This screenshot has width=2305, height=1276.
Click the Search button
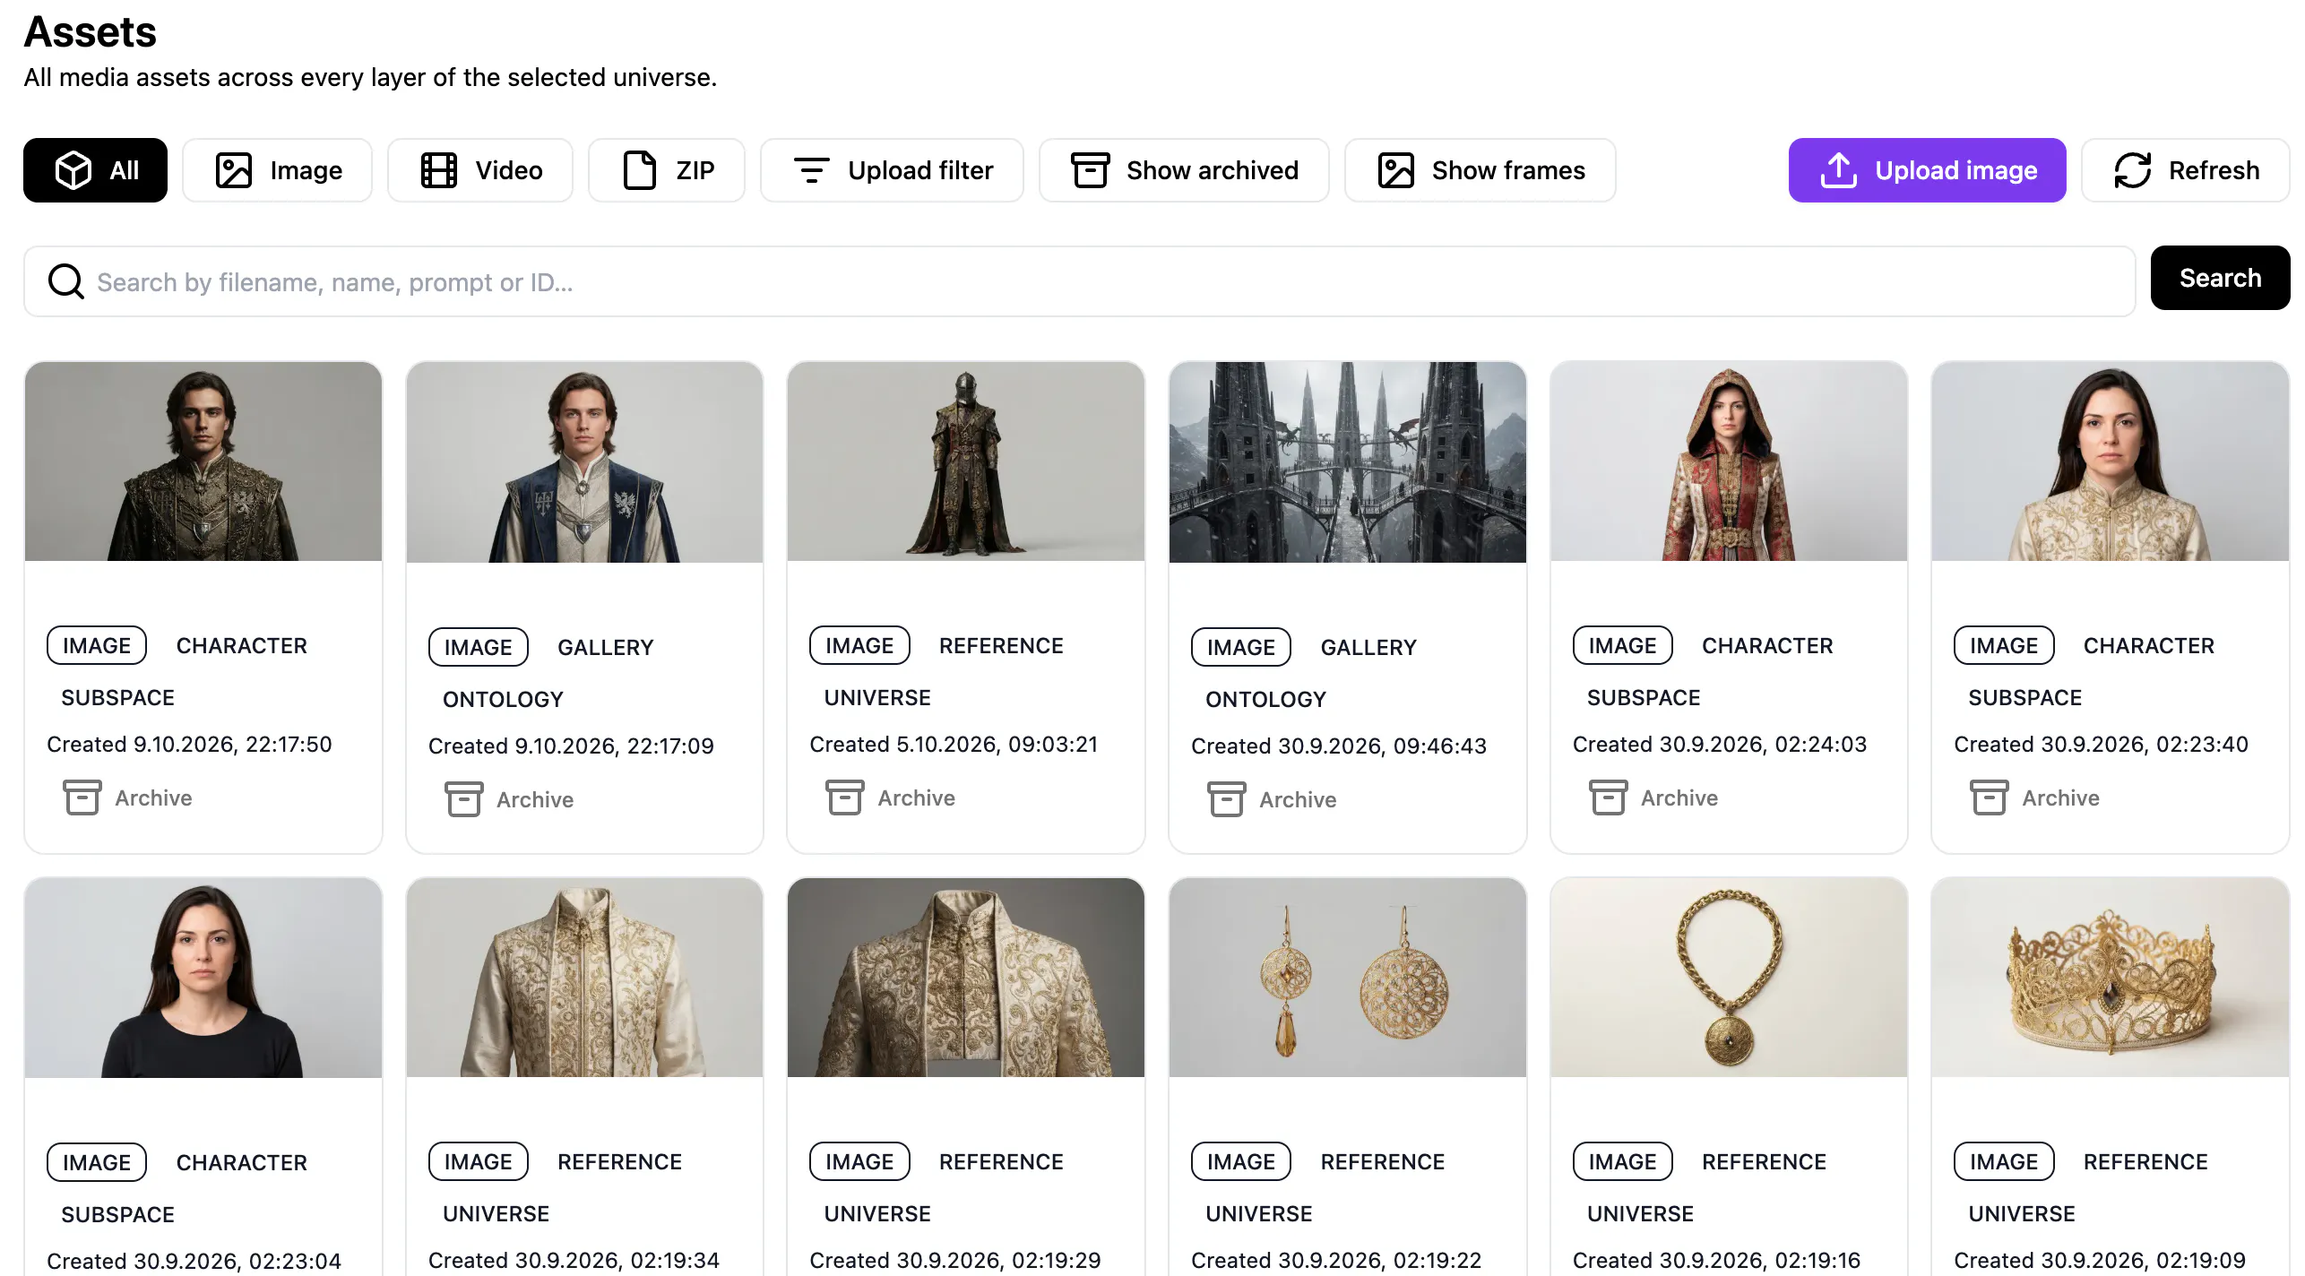[x=2221, y=278]
